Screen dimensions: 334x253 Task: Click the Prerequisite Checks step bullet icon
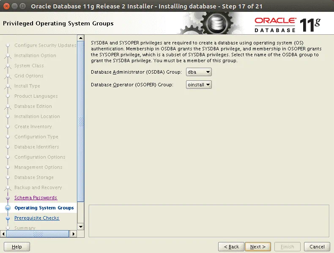coord(8,218)
